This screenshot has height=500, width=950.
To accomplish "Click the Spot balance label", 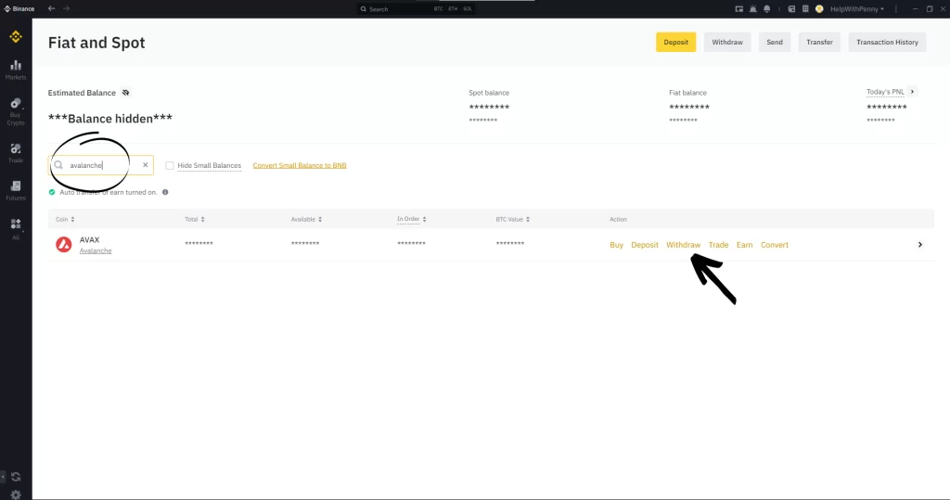I will click(489, 93).
